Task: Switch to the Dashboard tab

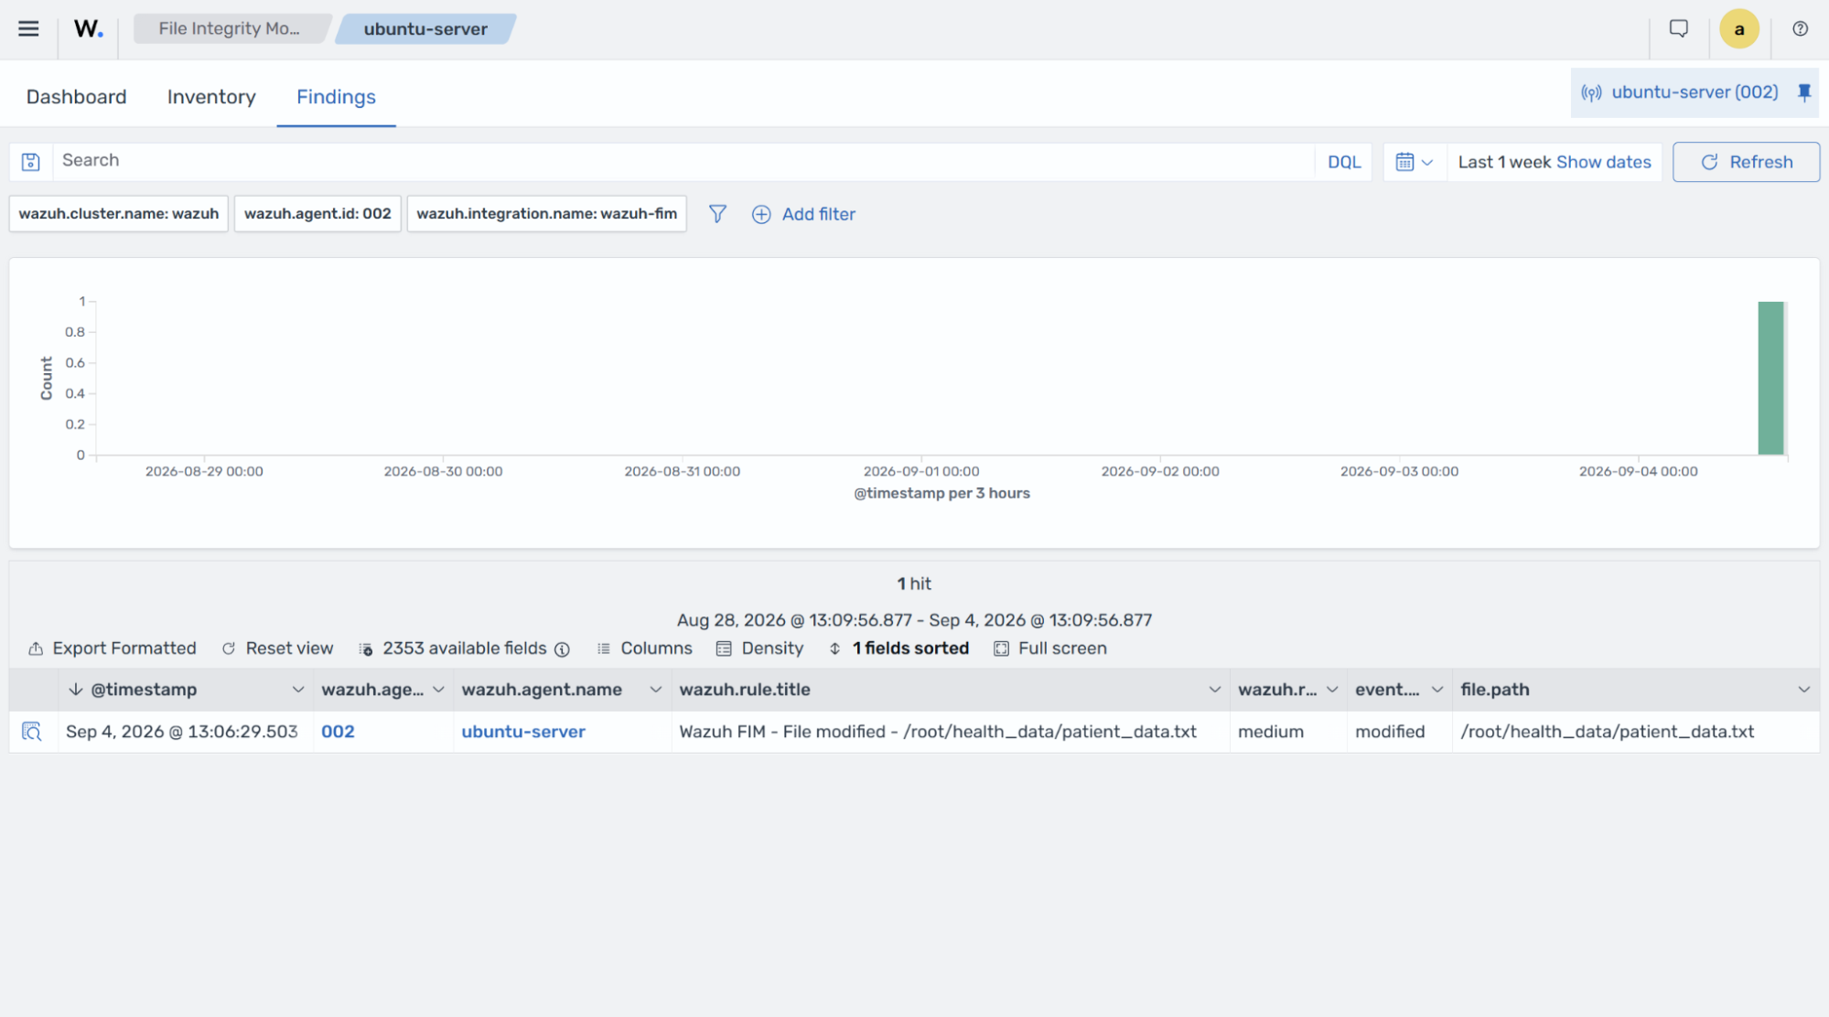Action: 76,97
